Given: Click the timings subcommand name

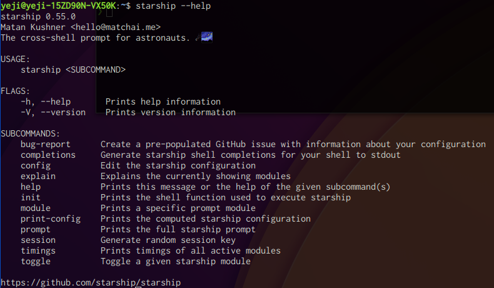Looking at the screenshot, I should pyautogui.click(x=38, y=250).
